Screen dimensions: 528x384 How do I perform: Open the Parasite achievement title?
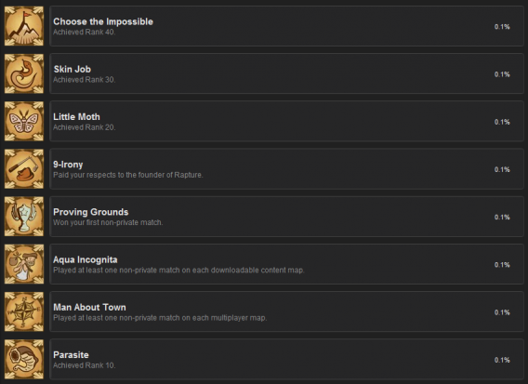[x=71, y=354]
